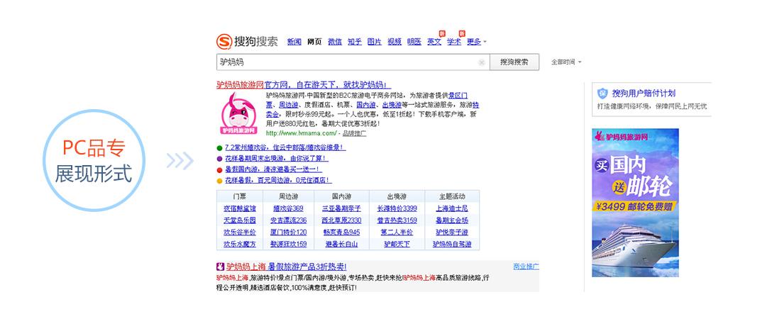The image size is (772, 326).
Task: Click inside the search field containing 驴妈妈
Action: [x=348, y=62]
